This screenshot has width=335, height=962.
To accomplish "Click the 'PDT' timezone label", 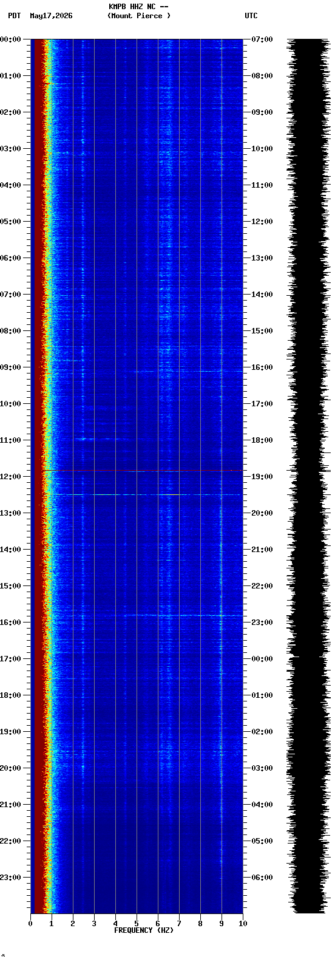I will pos(14,16).
